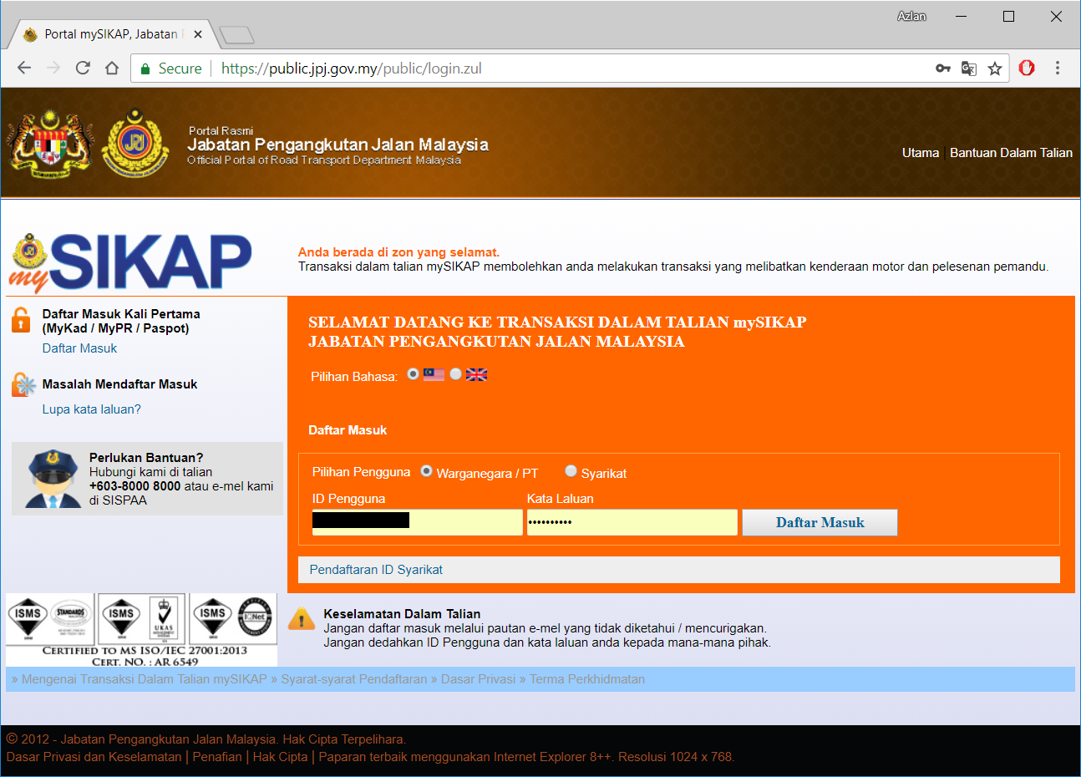Click the 'Anda berada di zon yang selamat.' text
Screen dimensions: 1081x777
click(398, 252)
